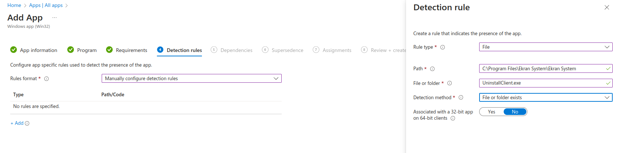Expand the Detection method dropdown

[x=545, y=97]
